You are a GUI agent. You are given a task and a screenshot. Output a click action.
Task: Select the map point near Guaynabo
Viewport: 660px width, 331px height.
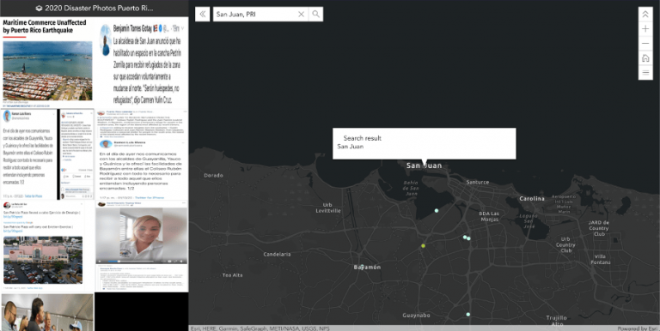[467, 314]
